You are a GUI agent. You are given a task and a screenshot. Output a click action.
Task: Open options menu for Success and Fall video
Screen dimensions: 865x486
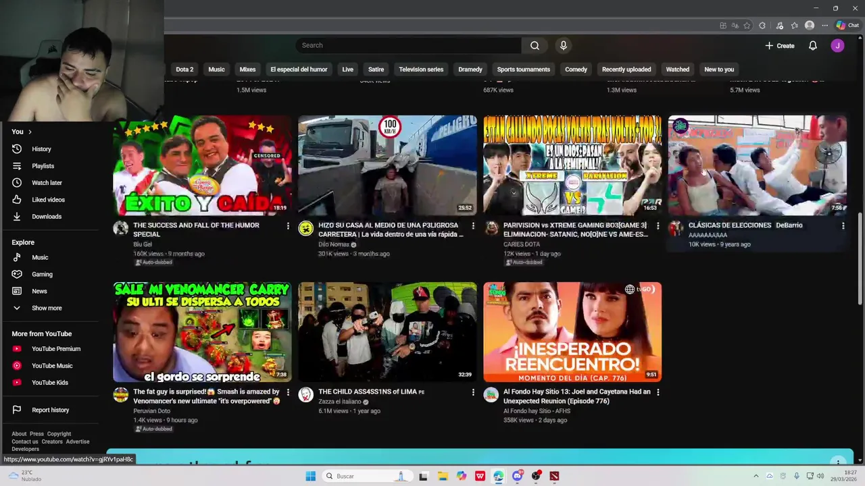[x=288, y=225]
